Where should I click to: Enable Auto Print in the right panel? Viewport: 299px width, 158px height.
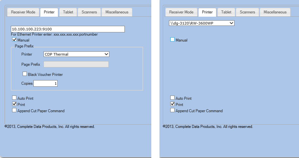point(173,98)
